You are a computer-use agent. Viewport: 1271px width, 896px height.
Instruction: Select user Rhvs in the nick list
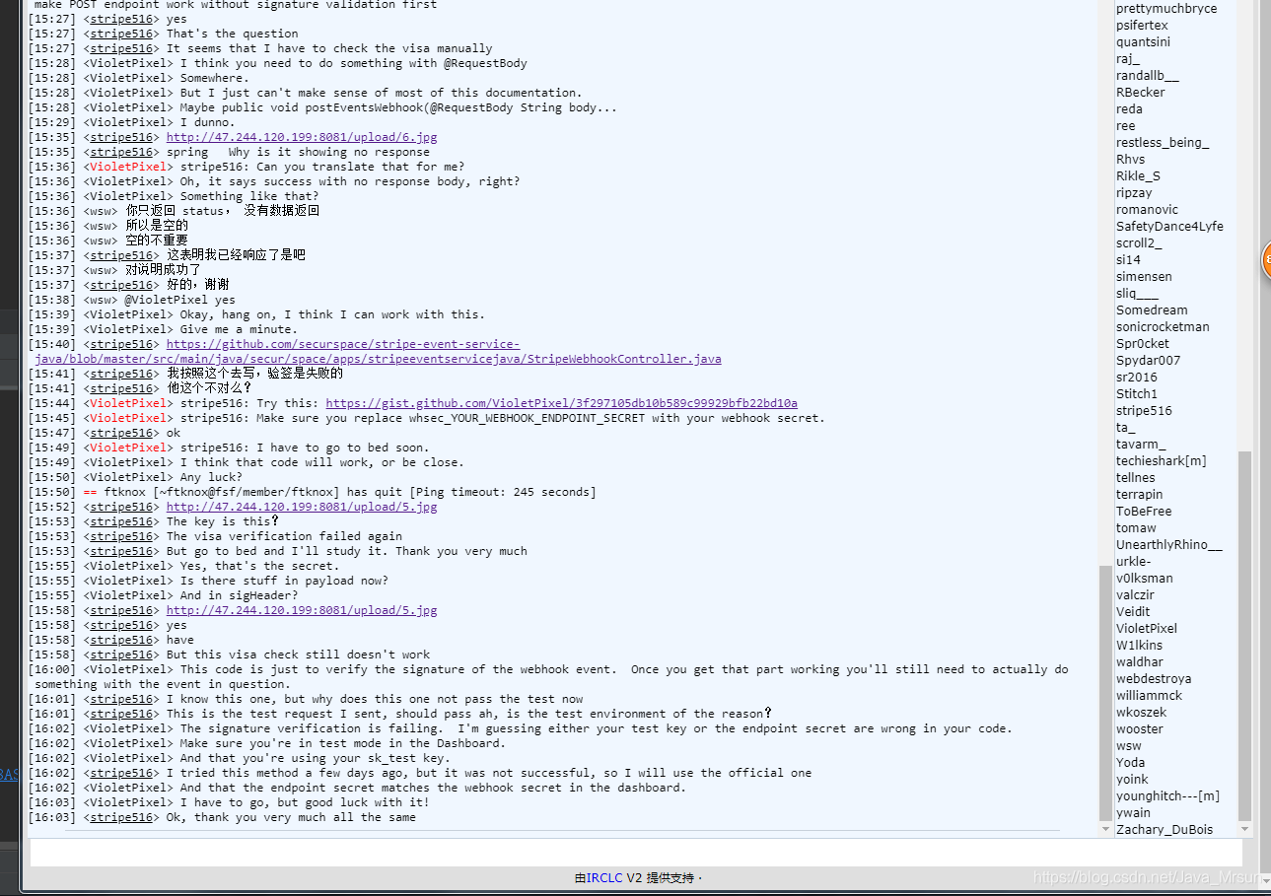tap(1131, 160)
